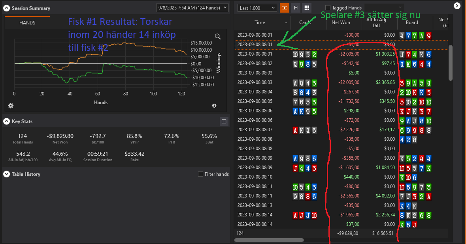Open the session date dropdown (124 hands)
Viewport: 466px width, 244px height.
point(192,8)
